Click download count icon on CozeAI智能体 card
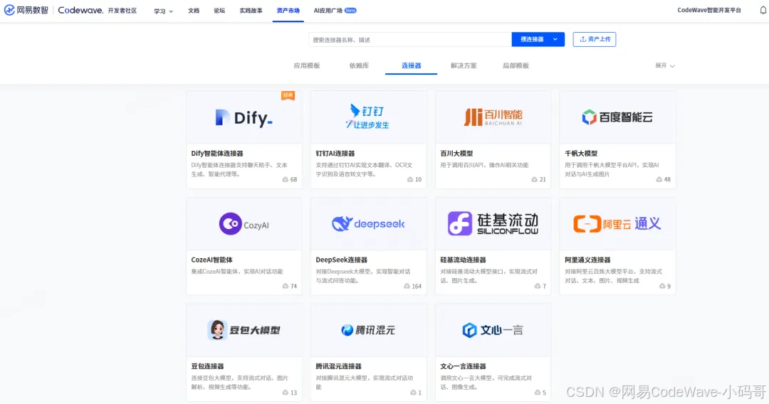Viewport: 769px width, 404px height. click(x=286, y=286)
